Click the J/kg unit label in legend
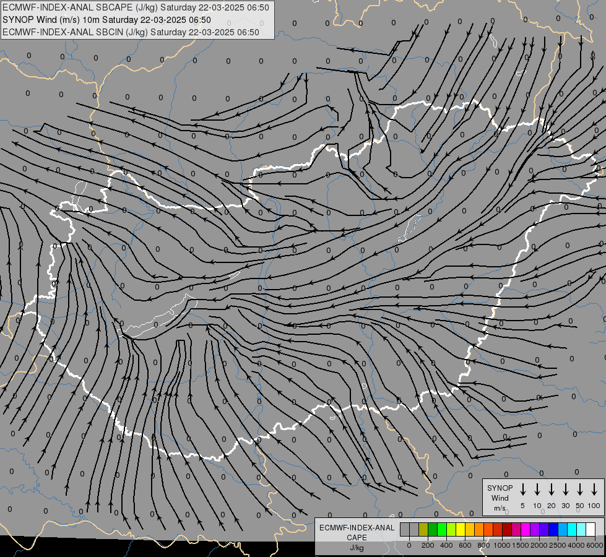The image size is (606, 557). click(x=357, y=548)
